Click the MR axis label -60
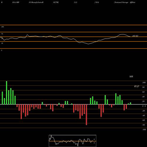Viewport: 147px width, 147px height. (143, 120)
